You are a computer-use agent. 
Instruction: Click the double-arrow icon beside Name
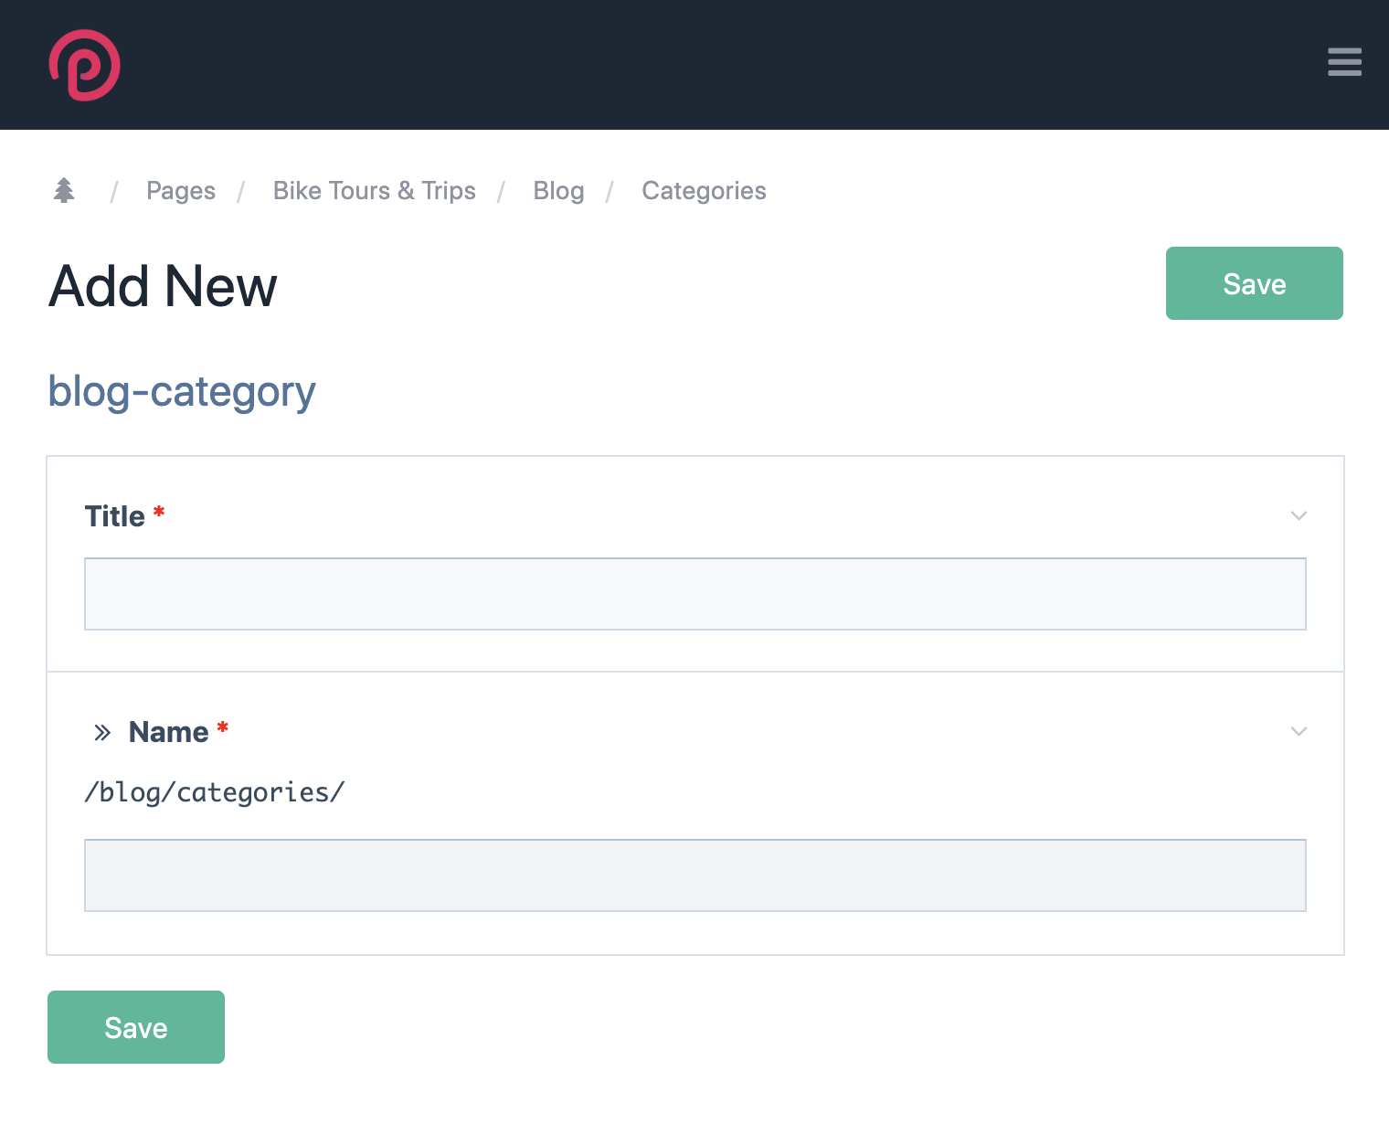click(x=102, y=731)
